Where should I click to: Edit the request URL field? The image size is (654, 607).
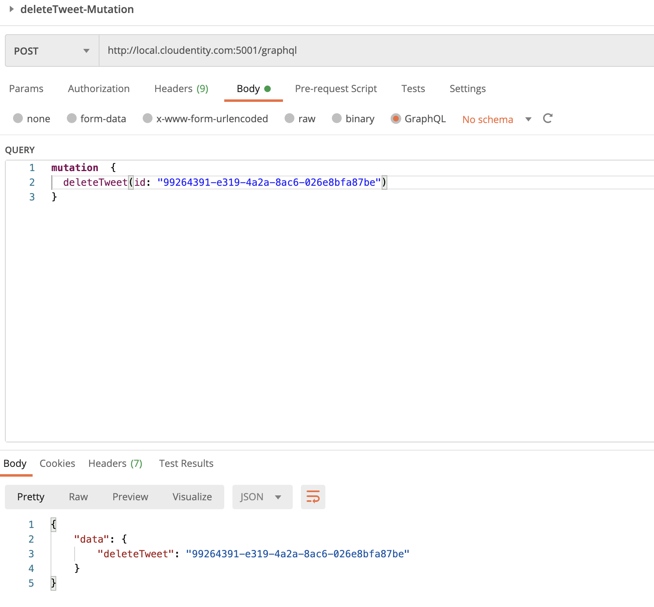(x=376, y=51)
